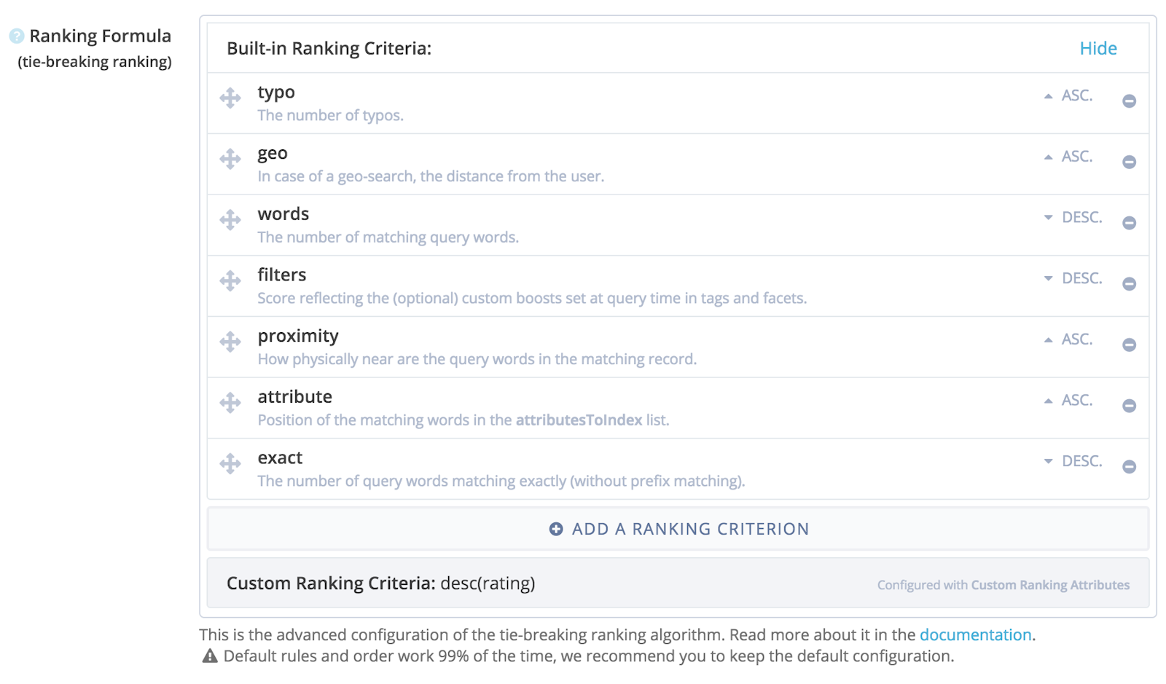Collapse the criteria list using Hide
This screenshot has height=684, width=1166.
point(1098,48)
